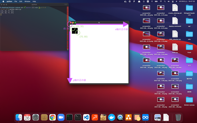Viewport: 197px width, 123px height.
Task: Click the Bluetooth icon in menu bar
Action: [152, 1]
